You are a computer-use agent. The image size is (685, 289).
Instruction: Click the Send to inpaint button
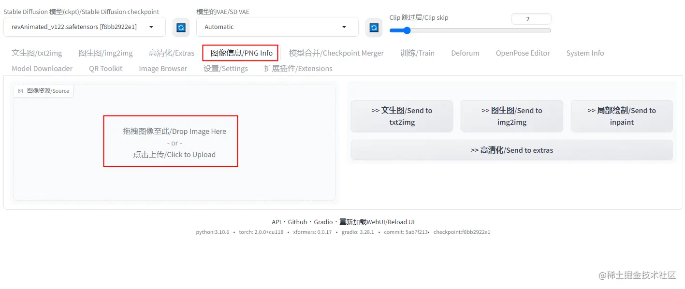(x=622, y=116)
